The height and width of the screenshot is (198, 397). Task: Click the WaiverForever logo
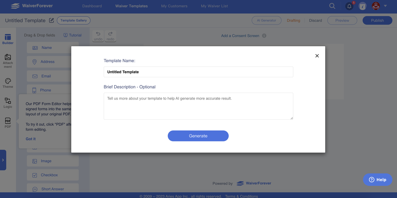32,6
